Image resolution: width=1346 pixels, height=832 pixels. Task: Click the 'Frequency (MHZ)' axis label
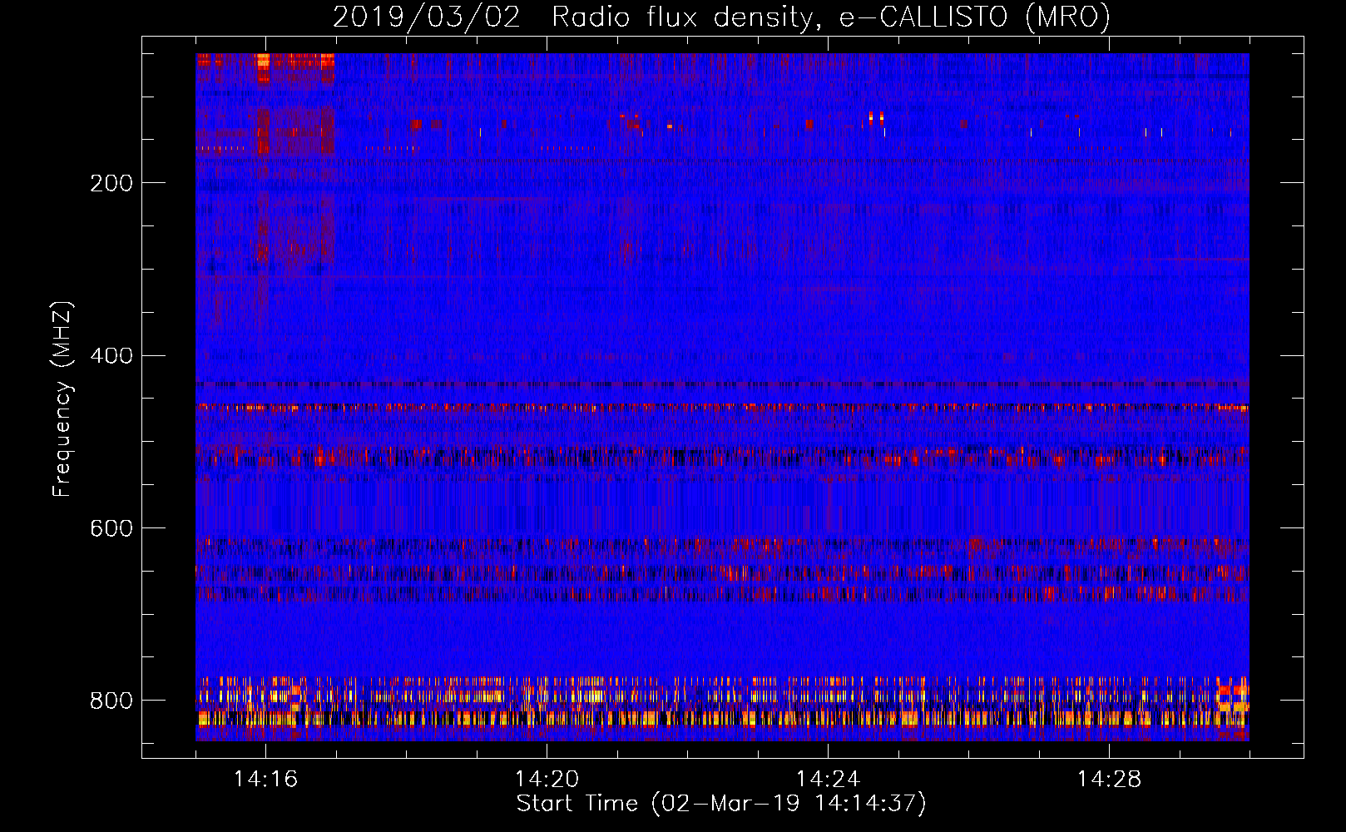pyautogui.click(x=62, y=399)
